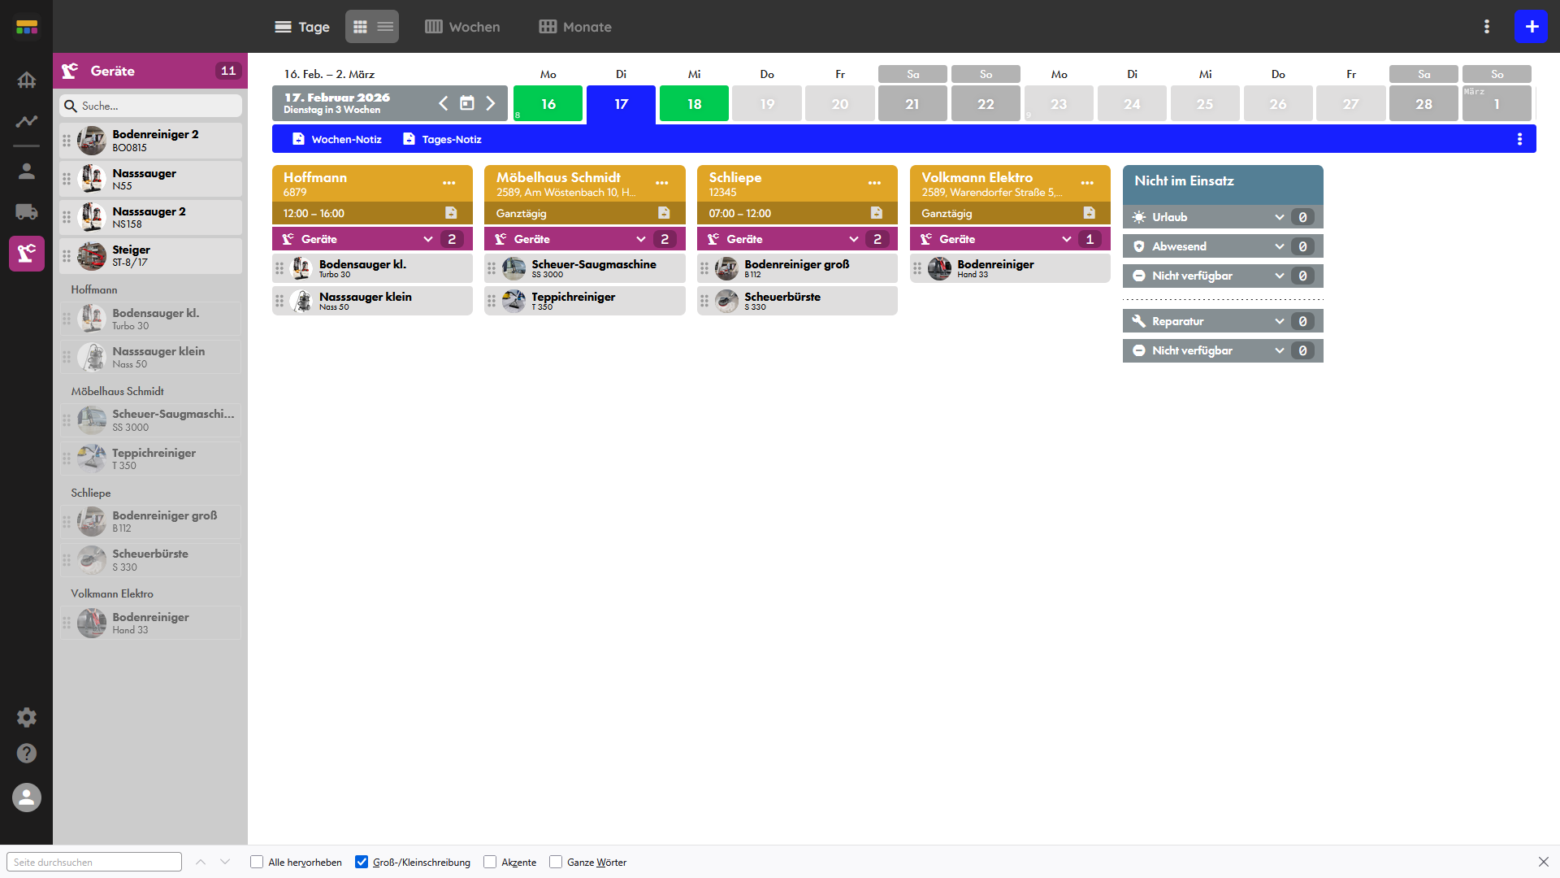Image resolution: width=1560 pixels, height=878 pixels.
Task: Open note icon on Hoffmann card
Action: tap(451, 213)
